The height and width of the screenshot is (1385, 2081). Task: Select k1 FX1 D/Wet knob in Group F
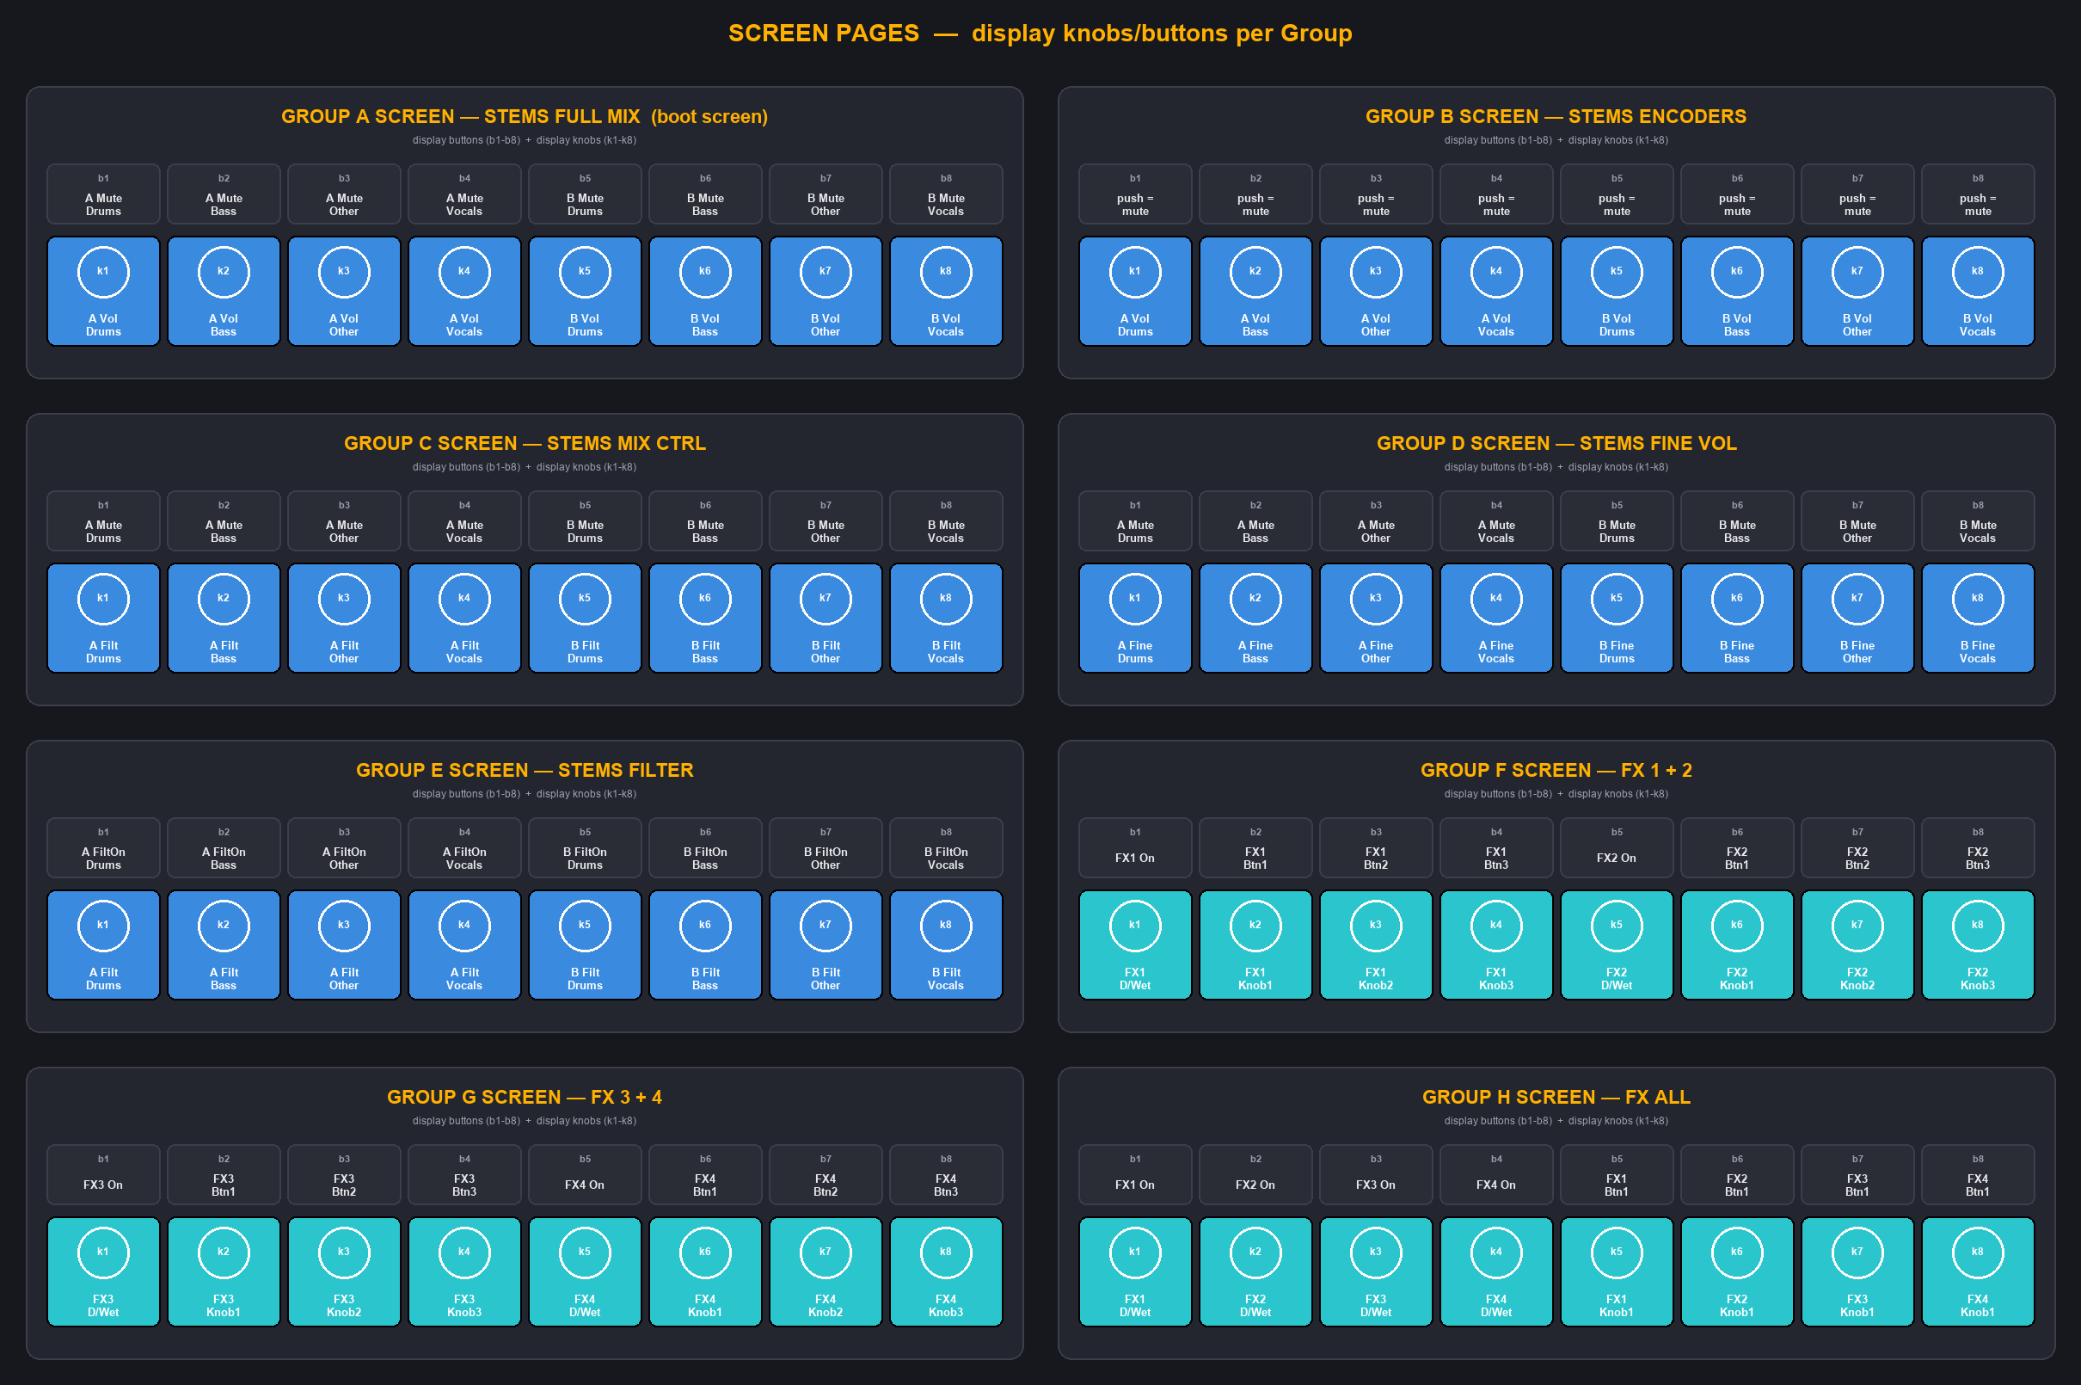pyautogui.click(x=1135, y=945)
